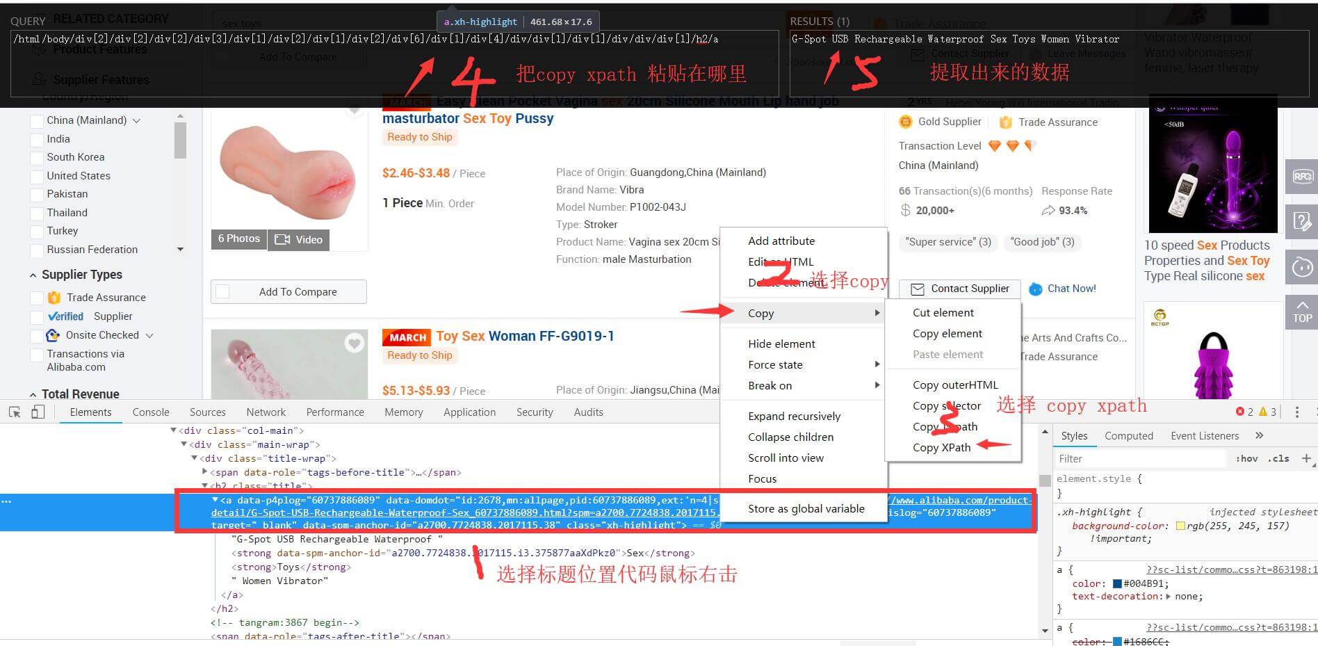Switch to the Network tab
The width and height of the screenshot is (1318, 646).
[x=266, y=412]
